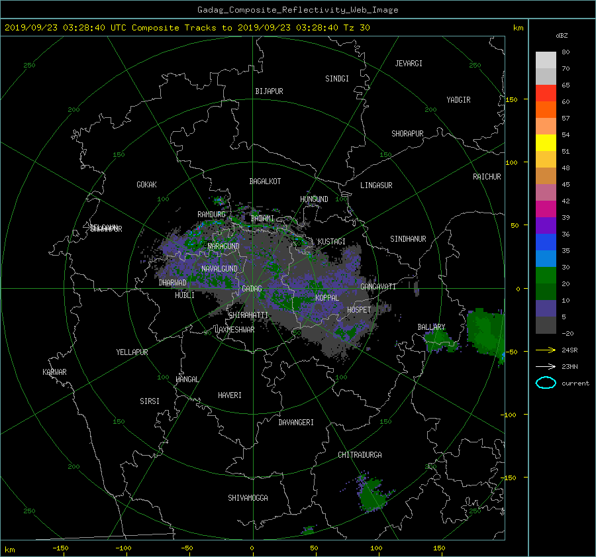Image resolution: width=596 pixels, height=557 pixels.
Task: Select the BAGALKOT city label
Action: (265, 181)
